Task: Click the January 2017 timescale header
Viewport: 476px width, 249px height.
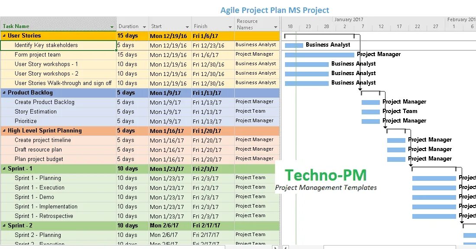Action: coord(349,19)
